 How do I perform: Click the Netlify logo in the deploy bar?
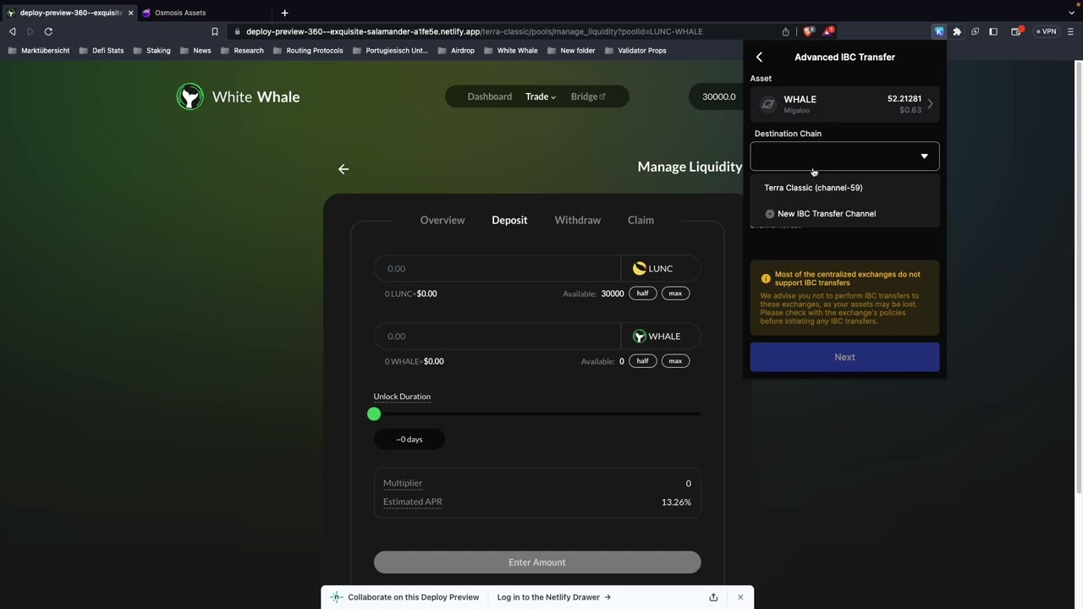tap(337, 597)
